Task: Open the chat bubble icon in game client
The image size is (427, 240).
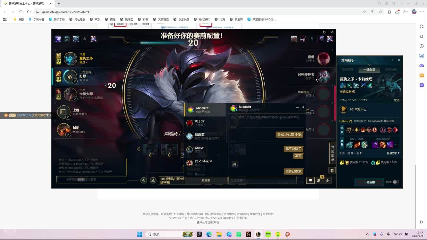Action: pyautogui.click(x=310, y=180)
